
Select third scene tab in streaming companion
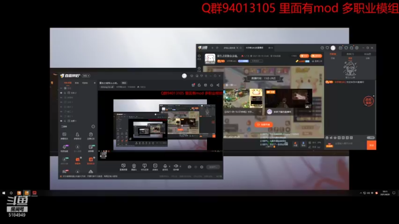(85, 83)
